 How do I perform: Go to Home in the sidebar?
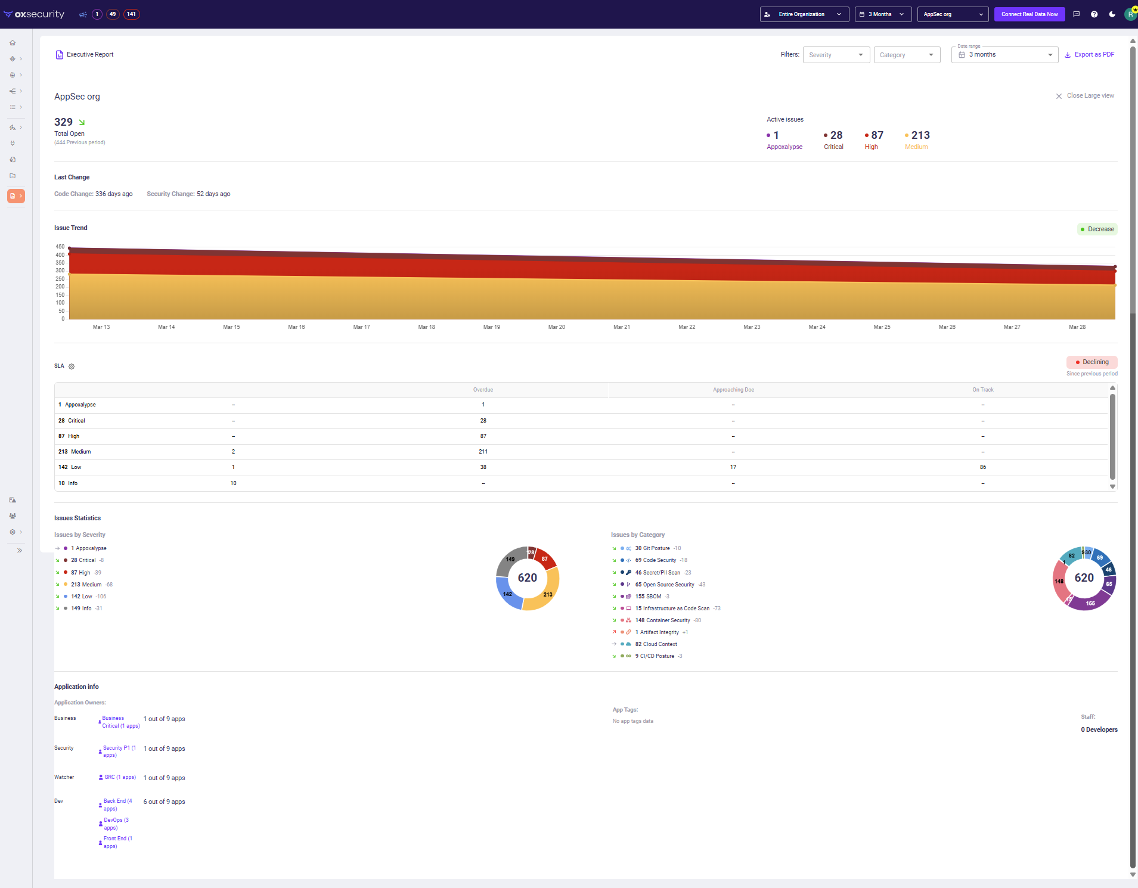[13, 43]
